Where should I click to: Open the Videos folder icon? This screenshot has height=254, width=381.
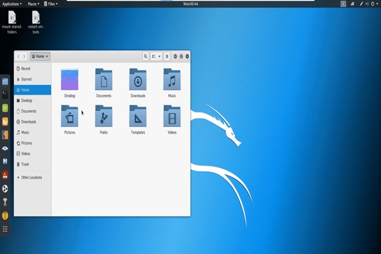pos(172,116)
